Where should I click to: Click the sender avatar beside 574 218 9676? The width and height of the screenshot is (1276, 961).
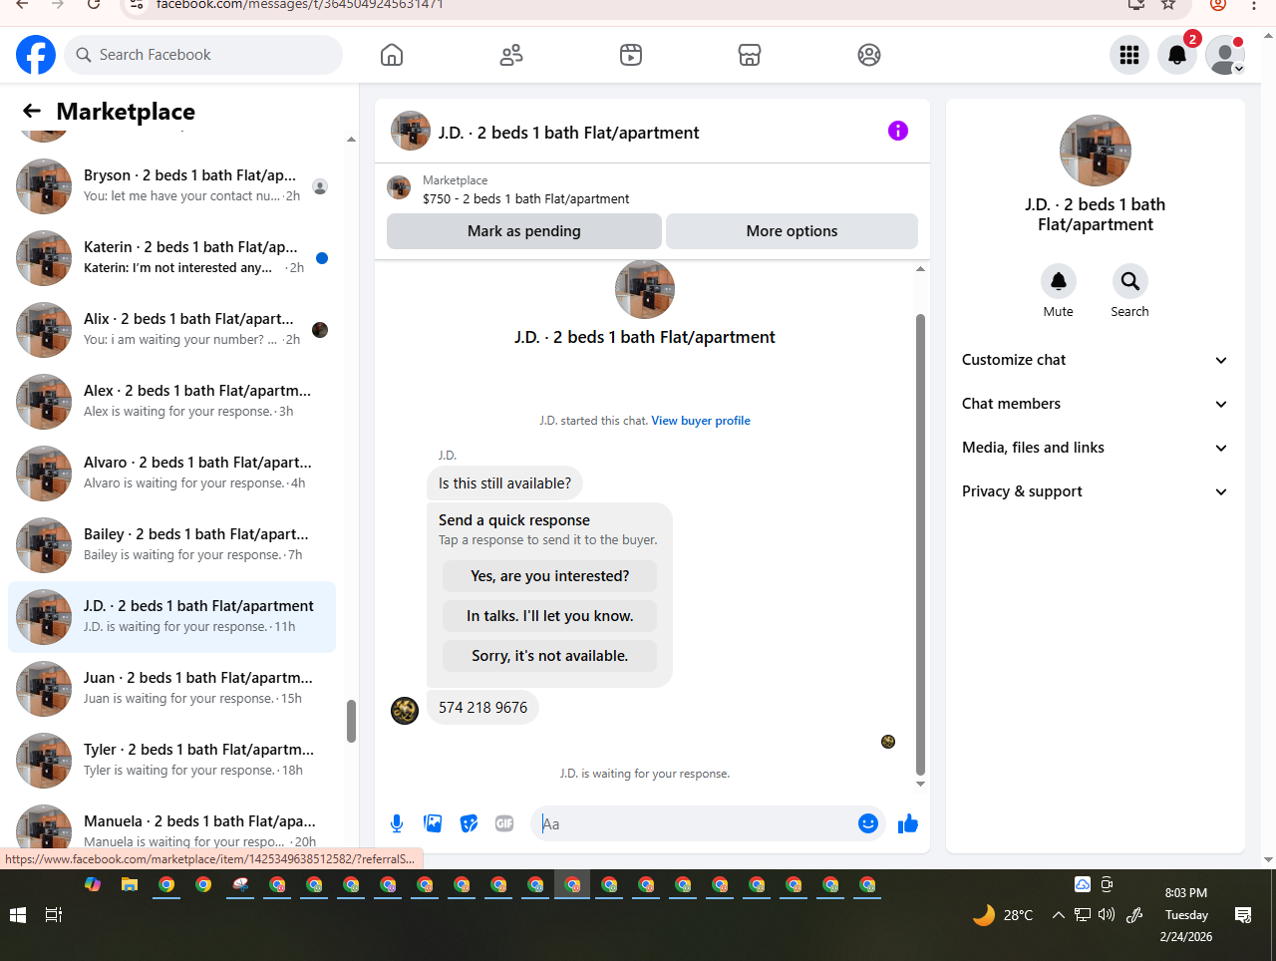pos(405,711)
